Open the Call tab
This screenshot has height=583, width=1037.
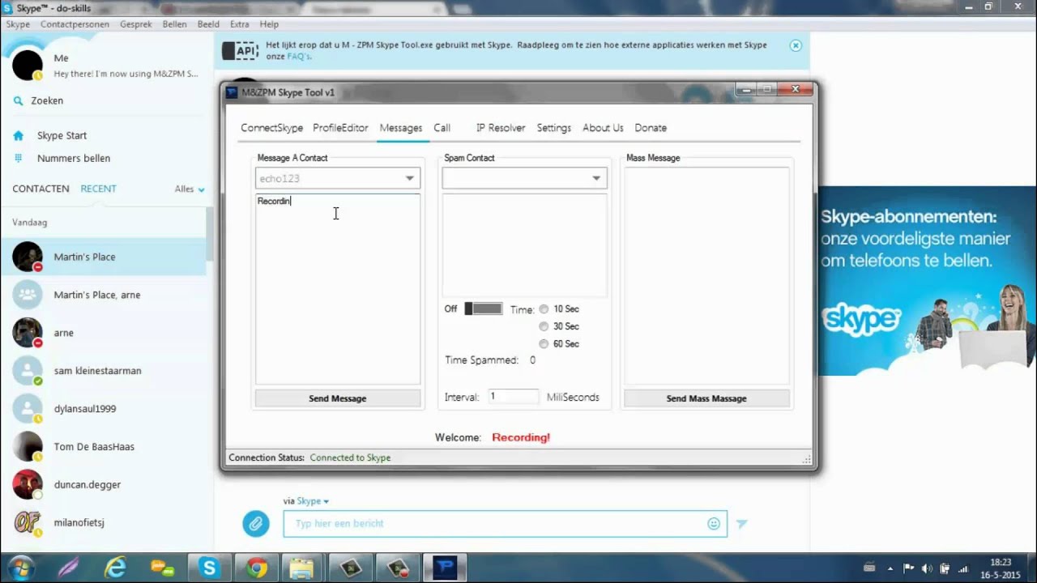tap(442, 128)
